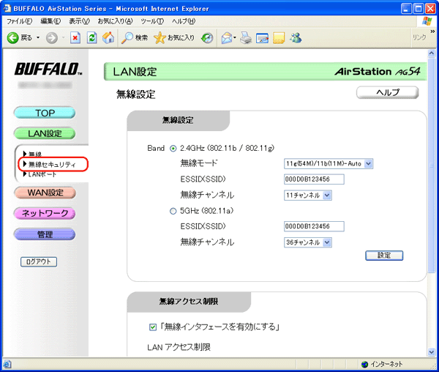Open the 編集(E) menu
Image resolution: width=439 pixels, height=372 pixels.
50,21
